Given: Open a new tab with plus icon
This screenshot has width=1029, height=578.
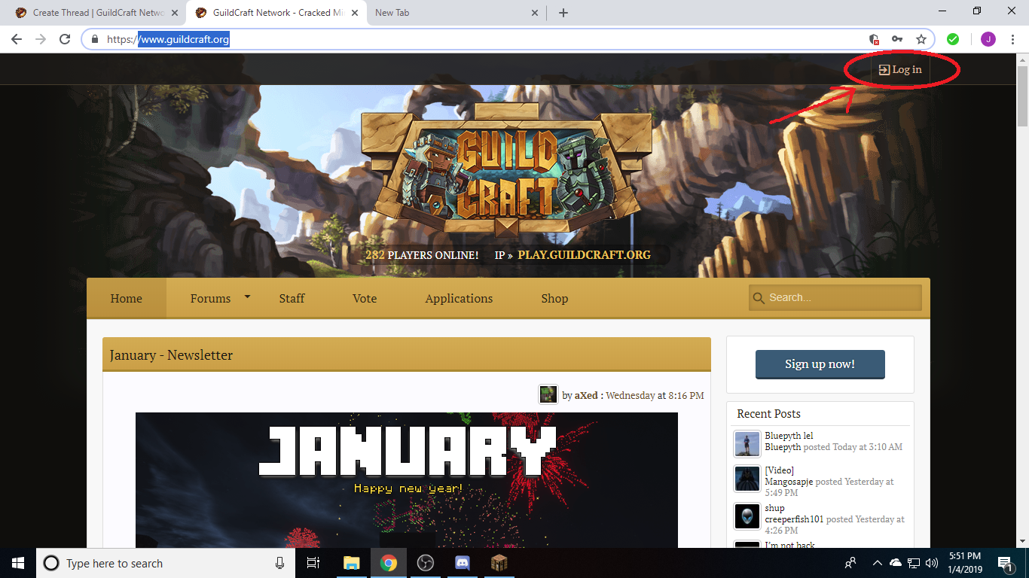Looking at the screenshot, I should 563,13.
